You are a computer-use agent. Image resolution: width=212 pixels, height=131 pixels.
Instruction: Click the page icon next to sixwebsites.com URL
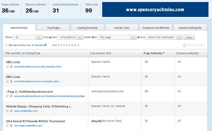pyautogui.click(x=11, y=111)
